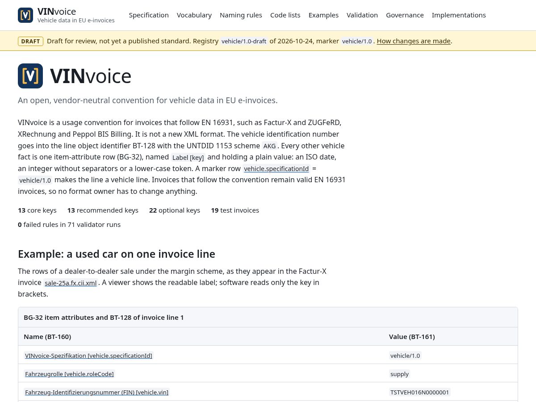Follow the 'How changes are made' link
Viewport: 536px width, 402px height.
click(x=414, y=41)
